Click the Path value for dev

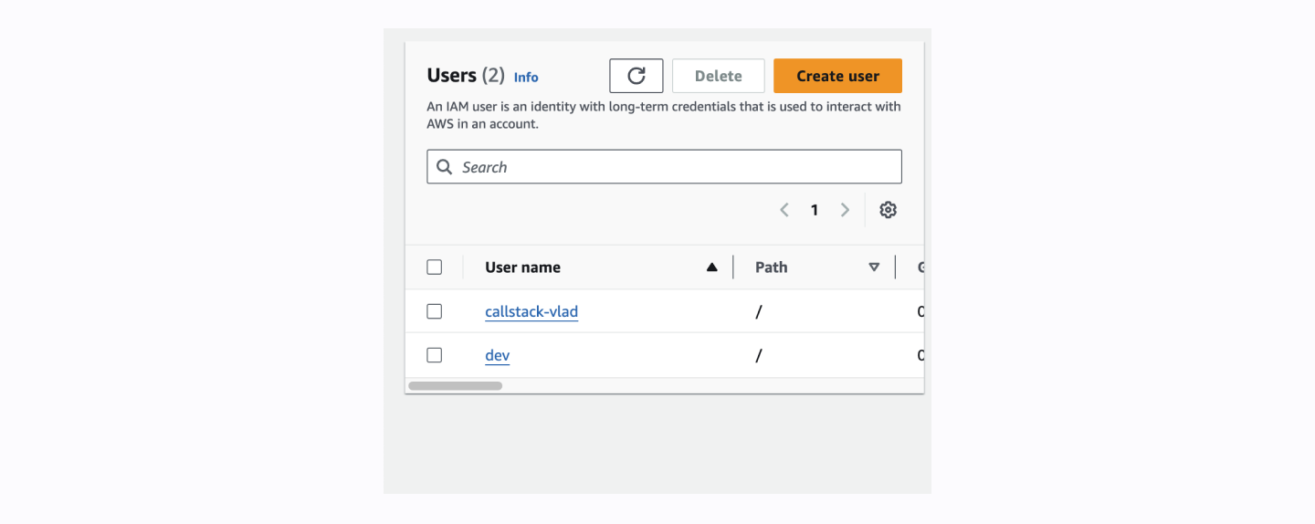759,355
